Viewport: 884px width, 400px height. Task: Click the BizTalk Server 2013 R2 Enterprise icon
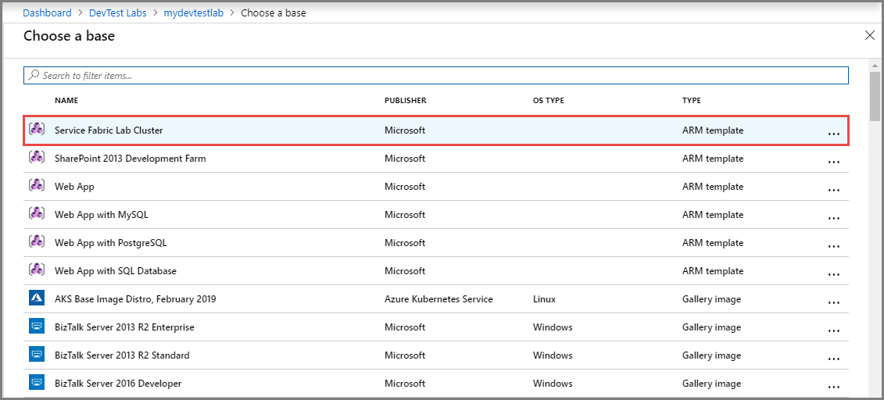pyautogui.click(x=37, y=327)
